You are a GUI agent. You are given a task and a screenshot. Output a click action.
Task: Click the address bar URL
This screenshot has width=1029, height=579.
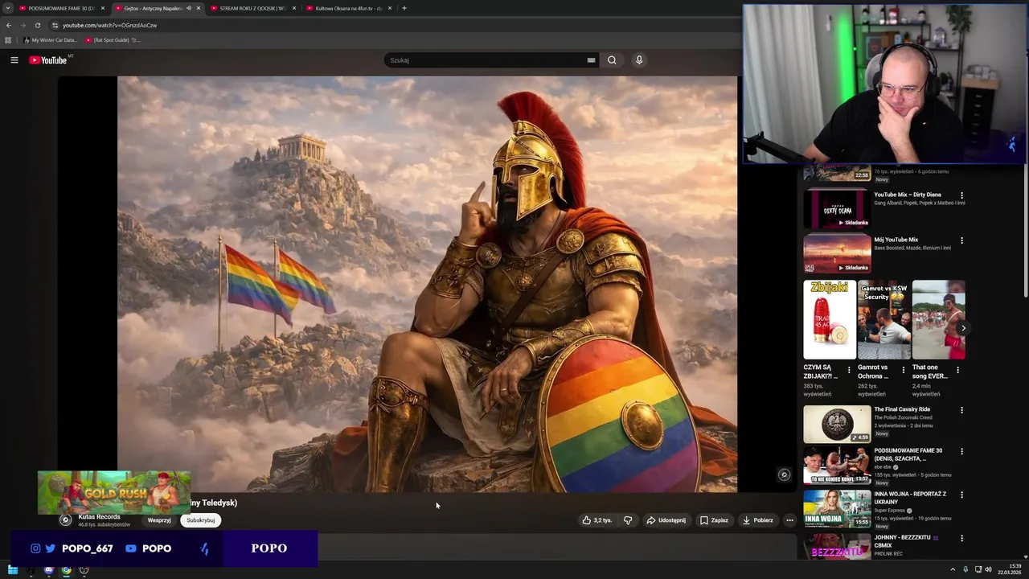tap(110, 25)
